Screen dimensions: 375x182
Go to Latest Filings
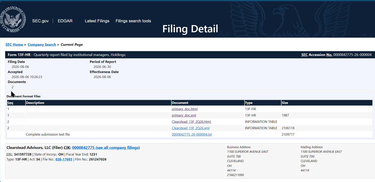(97, 21)
